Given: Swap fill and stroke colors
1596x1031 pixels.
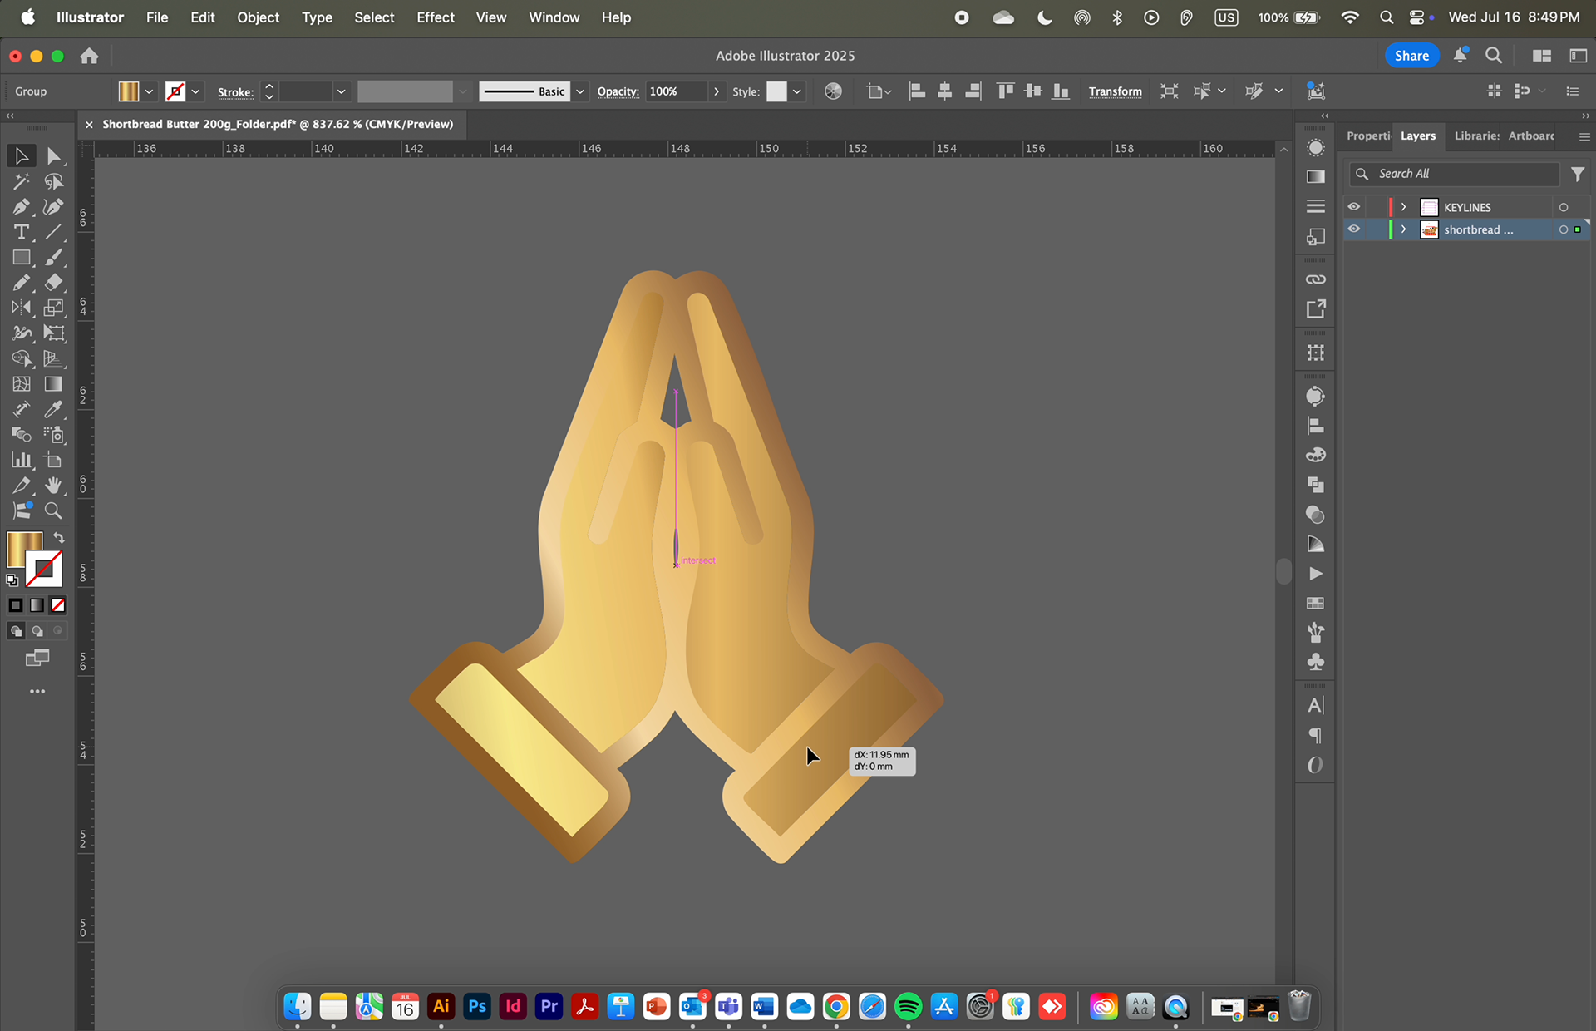Looking at the screenshot, I should pyautogui.click(x=59, y=538).
